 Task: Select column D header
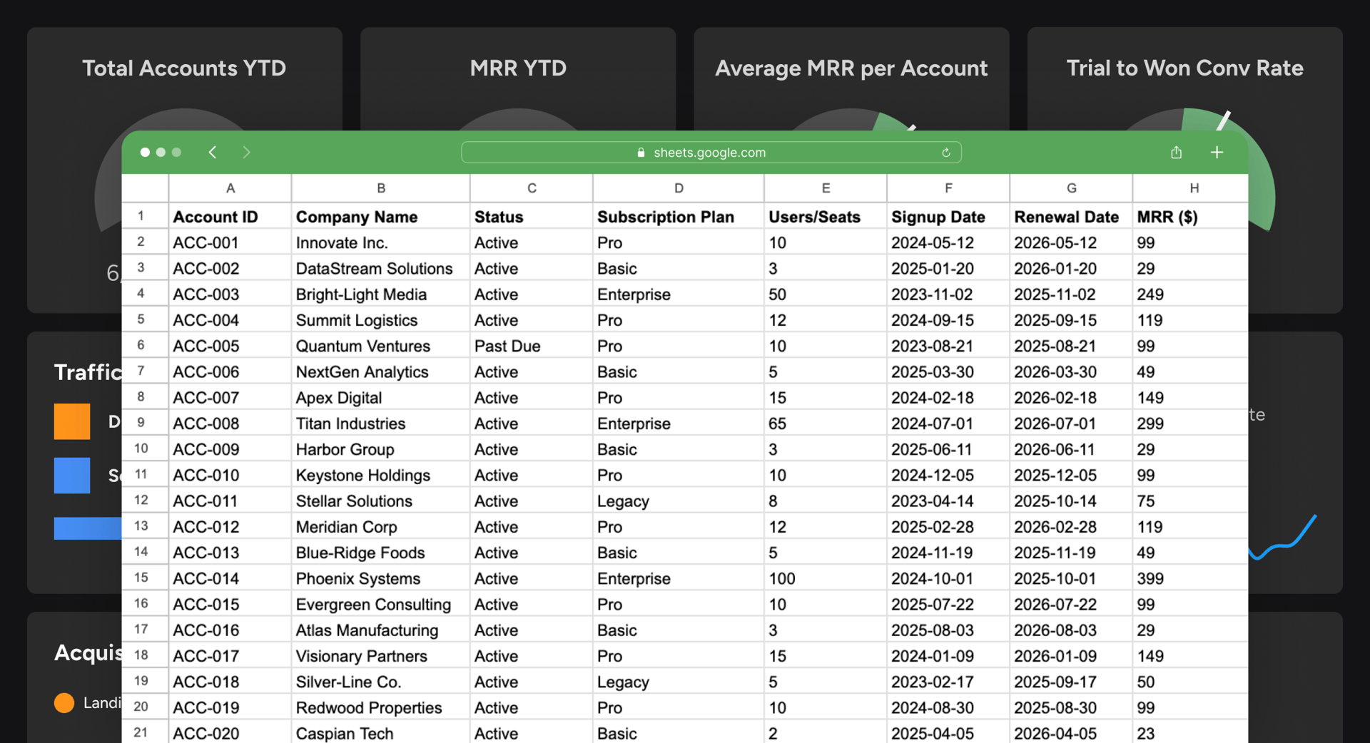click(678, 188)
